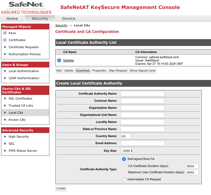Open Authorization Policies page

coord(25,54)
